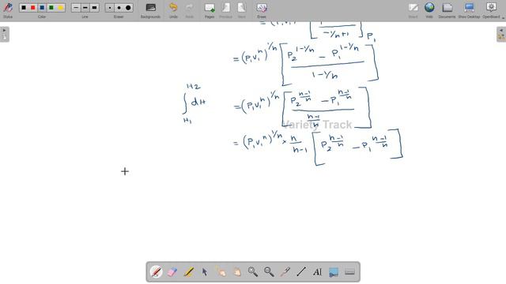Pick the red pen color
Image resolution: width=506 pixels, height=284 pixels.
coord(32,8)
